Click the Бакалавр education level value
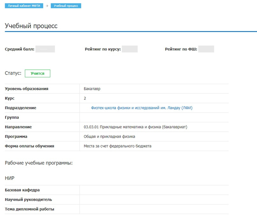 [x=92, y=89]
